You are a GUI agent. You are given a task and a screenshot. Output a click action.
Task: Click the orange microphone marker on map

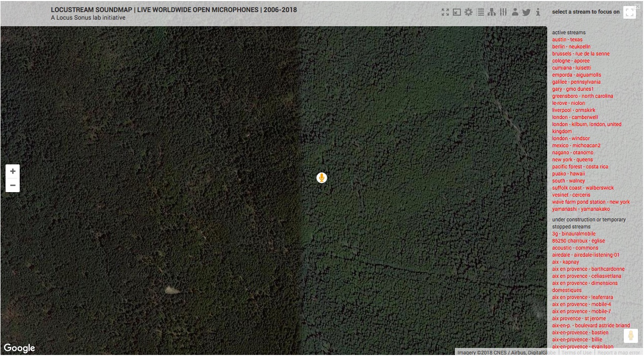click(322, 177)
